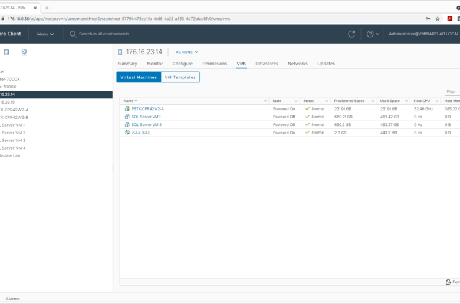Click the sidebar collapse handle
Screen dimensions: 460x304
coord(113,168)
